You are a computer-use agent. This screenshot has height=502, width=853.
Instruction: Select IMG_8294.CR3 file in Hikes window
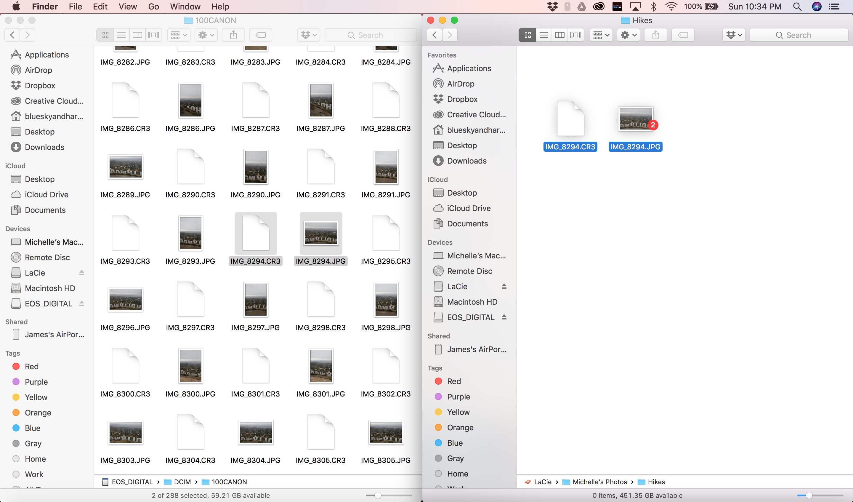[570, 119]
